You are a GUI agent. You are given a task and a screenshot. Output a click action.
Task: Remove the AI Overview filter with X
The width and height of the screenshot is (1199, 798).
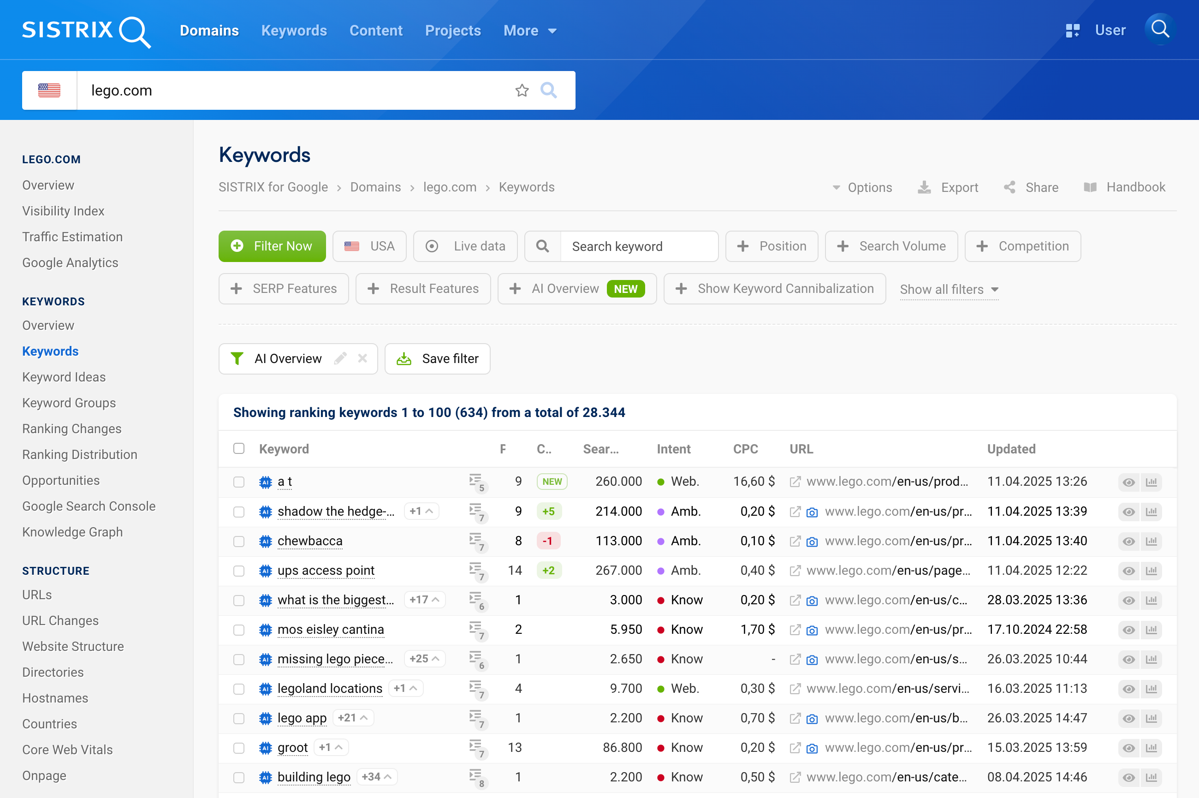(362, 359)
